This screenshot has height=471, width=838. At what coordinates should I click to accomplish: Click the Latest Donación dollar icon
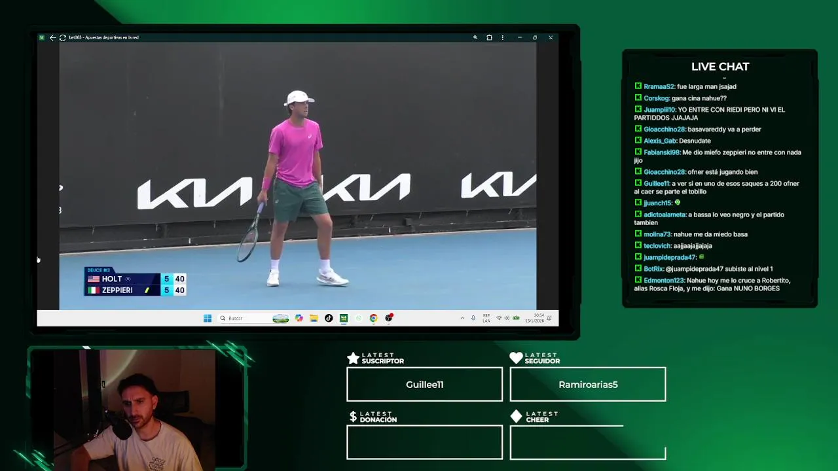point(353,417)
